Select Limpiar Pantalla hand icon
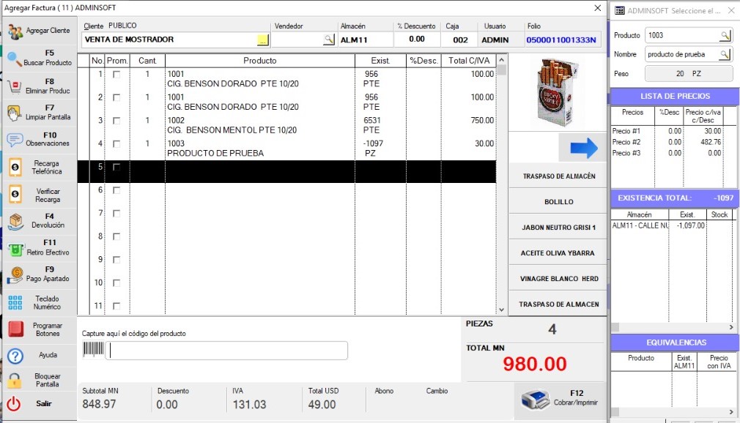This screenshot has height=423, width=740. click(14, 113)
